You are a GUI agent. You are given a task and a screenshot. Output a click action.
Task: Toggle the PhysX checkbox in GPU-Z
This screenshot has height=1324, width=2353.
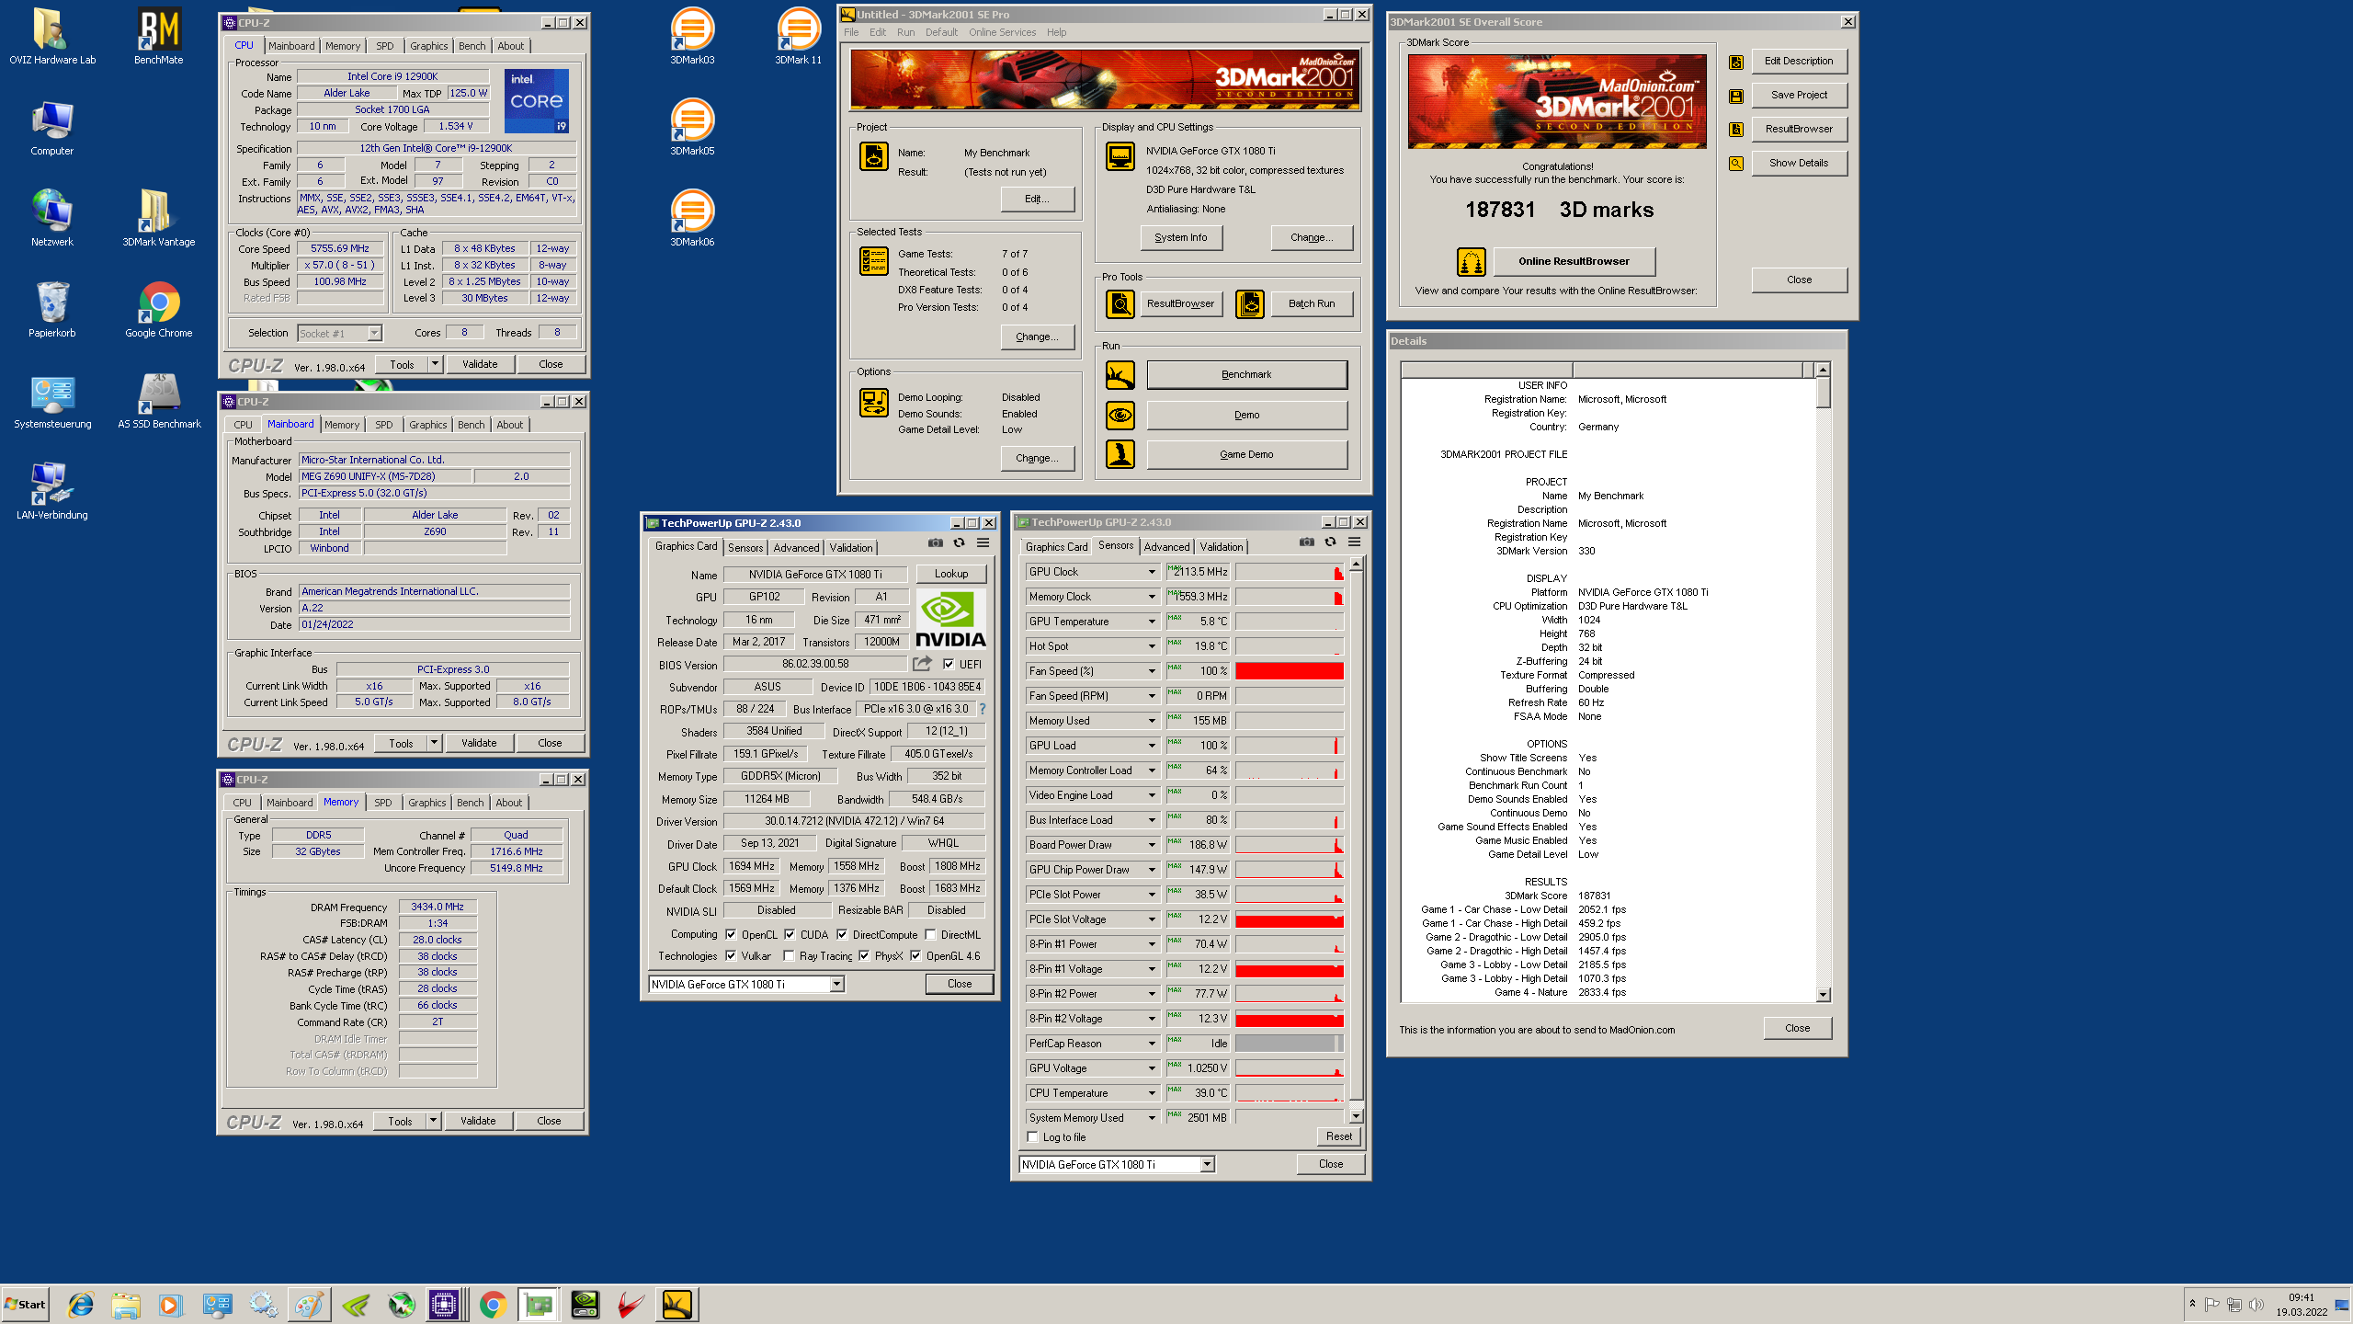[x=864, y=955]
